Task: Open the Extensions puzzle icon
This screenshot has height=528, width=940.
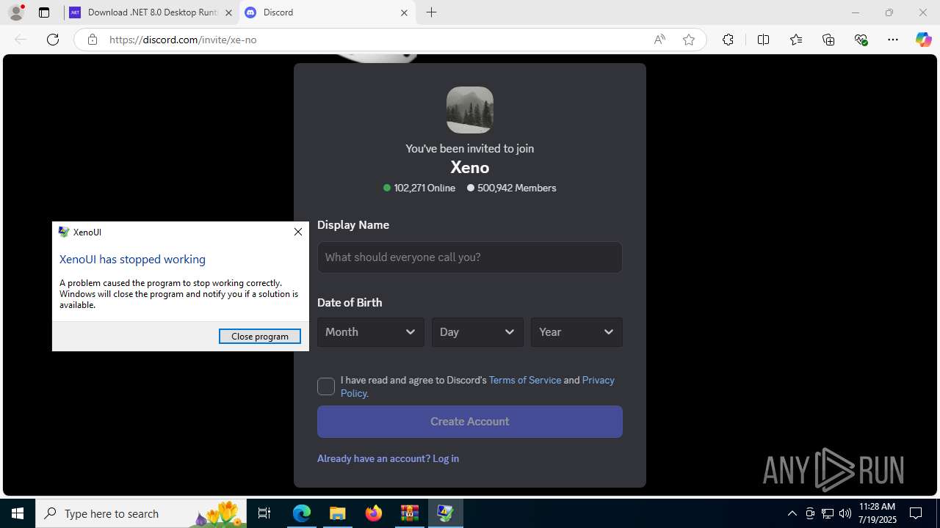Action: tap(728, 40)
